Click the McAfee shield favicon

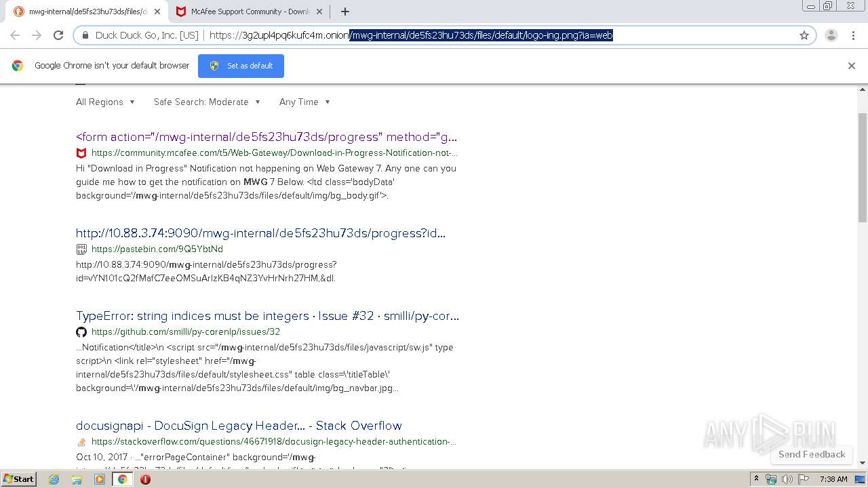pyautogui.click(x=81, y=153)
